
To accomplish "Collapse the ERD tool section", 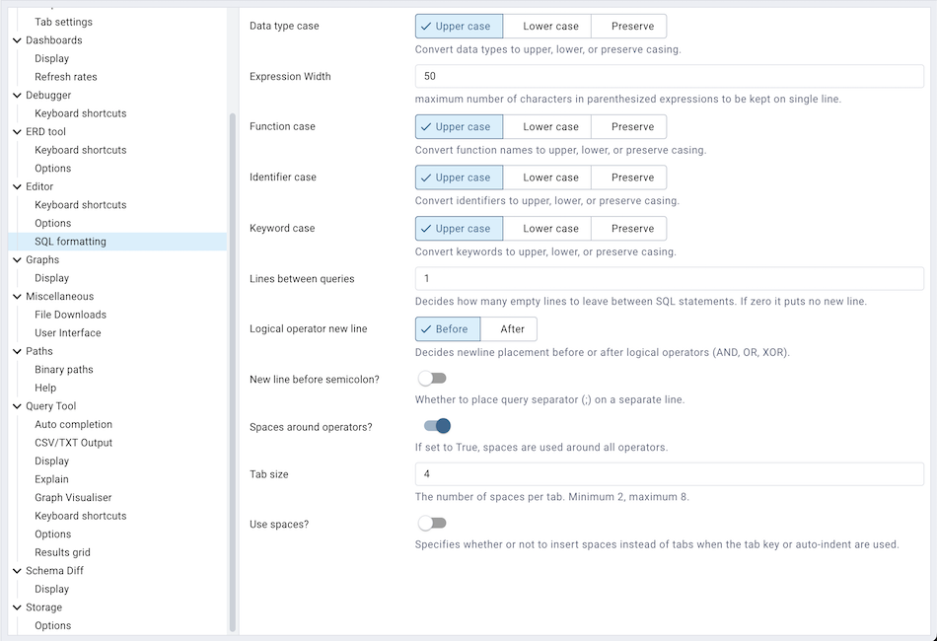I will tap(16, 131).
